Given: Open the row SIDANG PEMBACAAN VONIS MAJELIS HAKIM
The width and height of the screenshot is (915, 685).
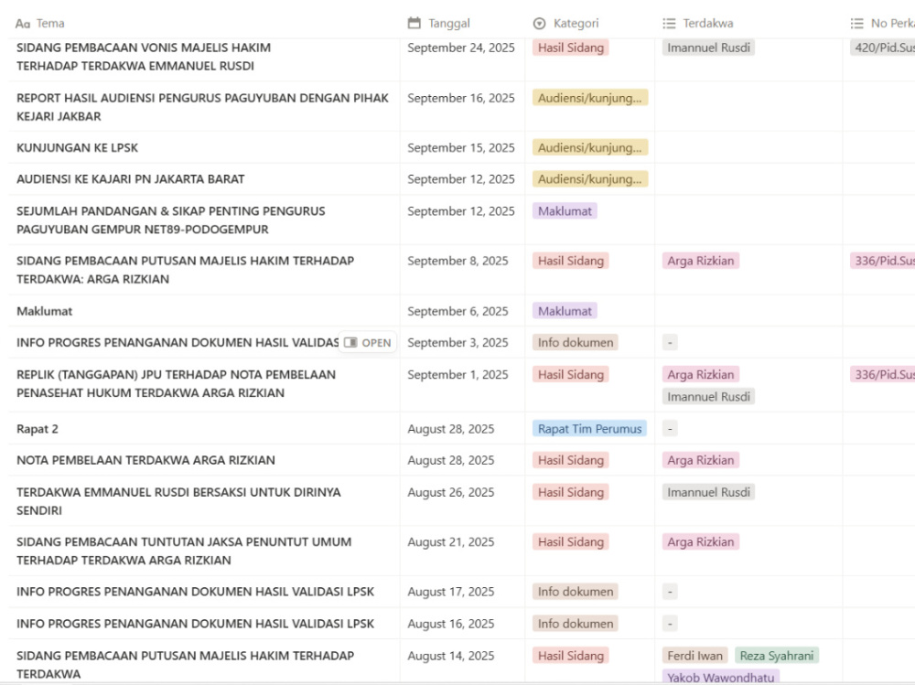Looking at the screenshot, I should pos(144,57).
